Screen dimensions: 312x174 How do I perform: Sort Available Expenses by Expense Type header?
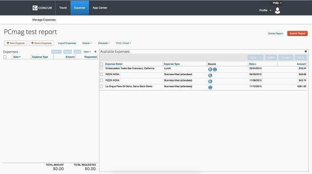pos(172,64)
